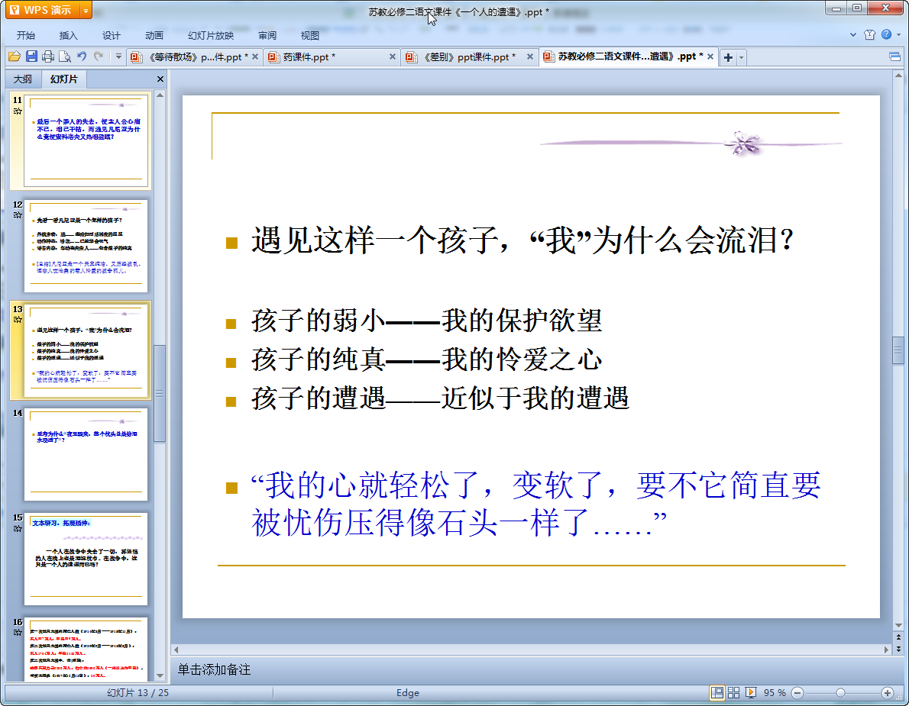
Task: Close the 药课件.ppt document tab
Action: (393, 56)
